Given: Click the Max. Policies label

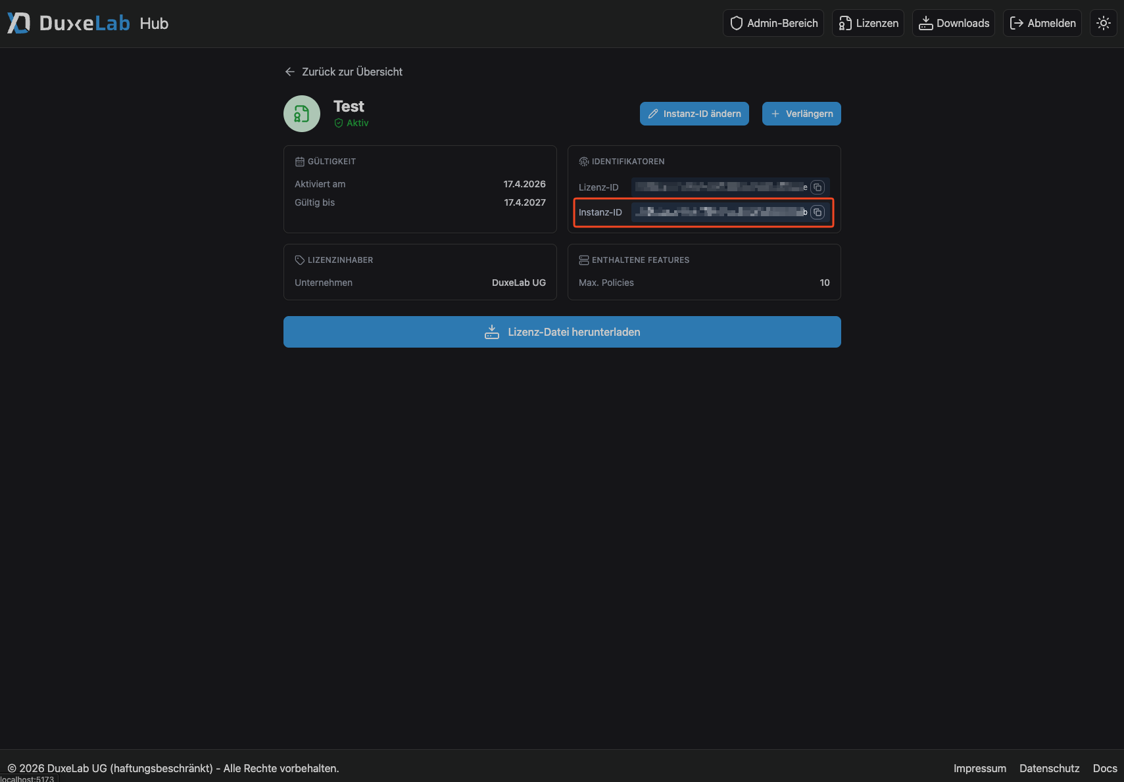Looking at the screenshot, I should [x=606, y=283].
